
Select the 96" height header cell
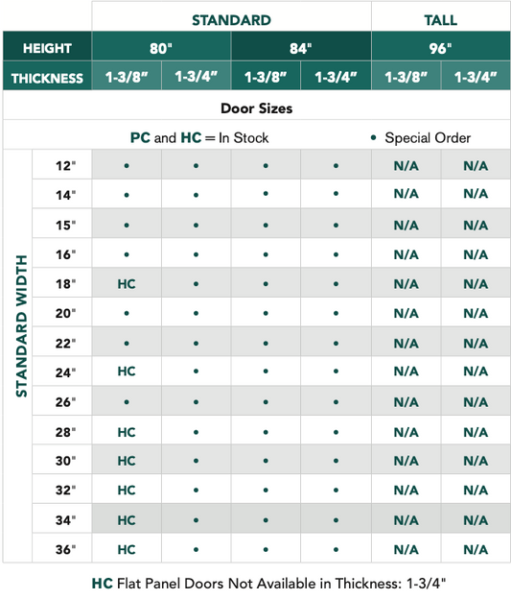point(441,48)
